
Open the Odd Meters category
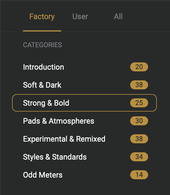click(43, 175)
